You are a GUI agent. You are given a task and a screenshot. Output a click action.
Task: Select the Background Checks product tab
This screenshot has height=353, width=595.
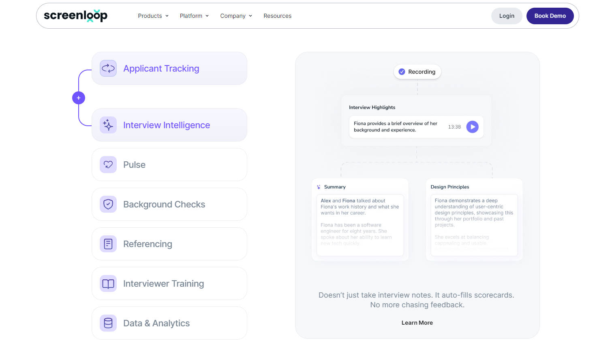point(169,204)
